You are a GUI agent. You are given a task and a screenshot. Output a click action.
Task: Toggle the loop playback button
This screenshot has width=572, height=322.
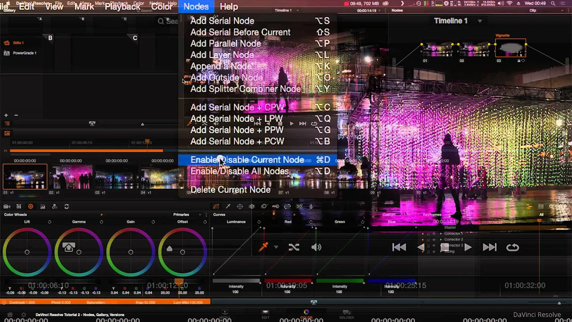click(x=513, y=247)
